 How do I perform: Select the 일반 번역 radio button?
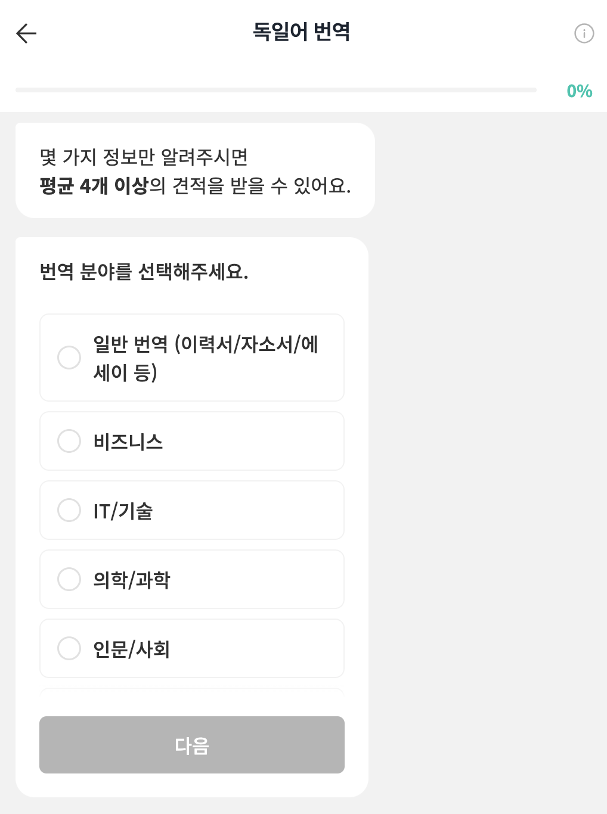pos(69,358)
